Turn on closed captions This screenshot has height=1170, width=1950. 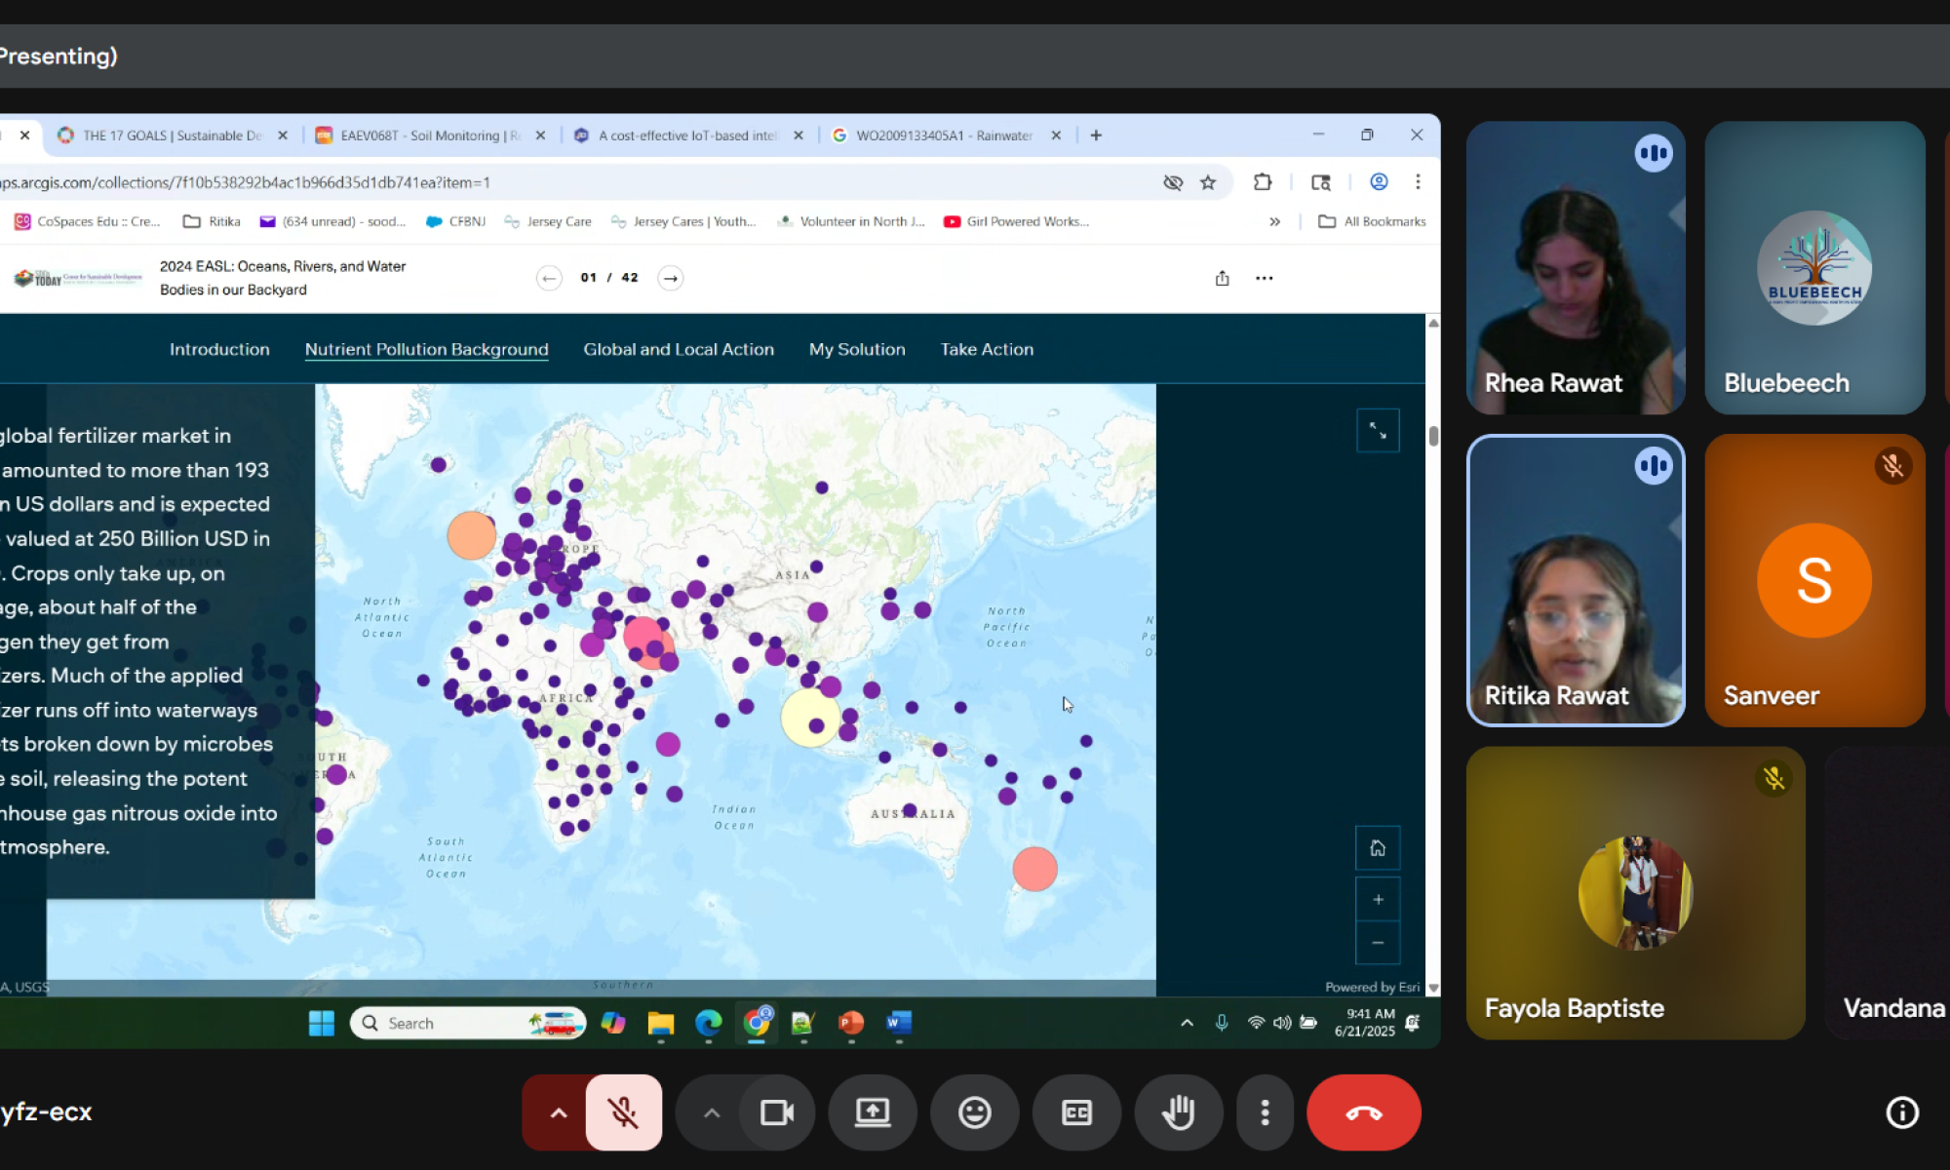click(1076, 1112)
